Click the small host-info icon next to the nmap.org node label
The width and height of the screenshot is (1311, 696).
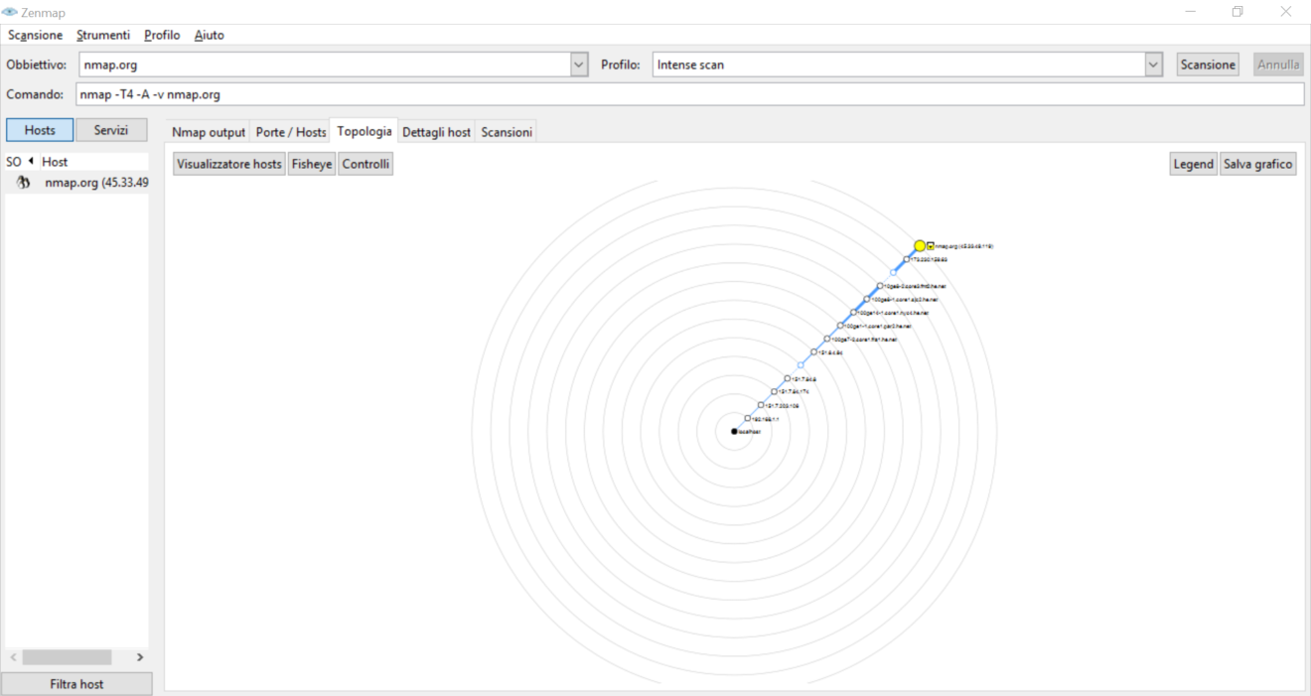931,245
